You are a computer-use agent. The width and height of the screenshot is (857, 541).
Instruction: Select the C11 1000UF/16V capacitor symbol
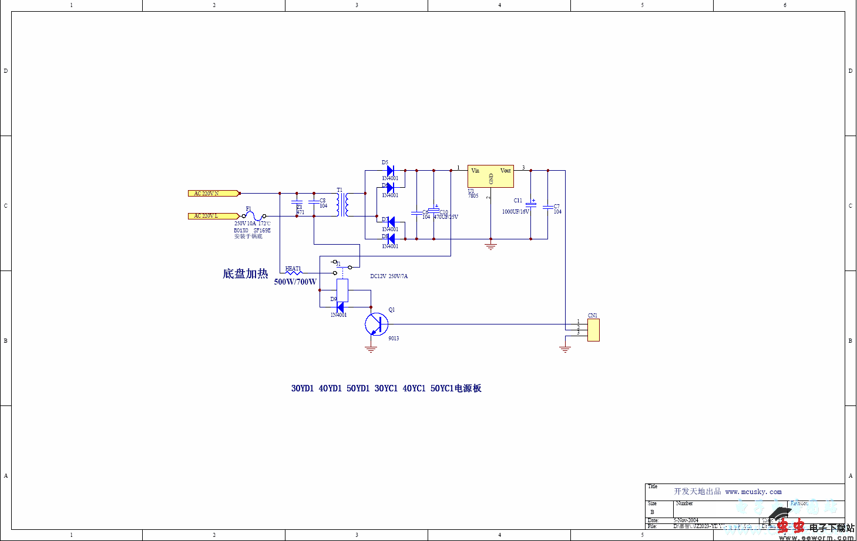[531, 204]
